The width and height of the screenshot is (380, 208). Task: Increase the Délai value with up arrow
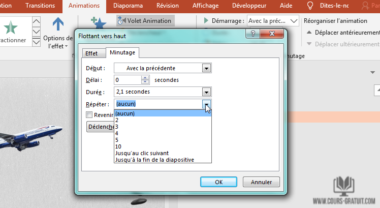pos(145,77)
